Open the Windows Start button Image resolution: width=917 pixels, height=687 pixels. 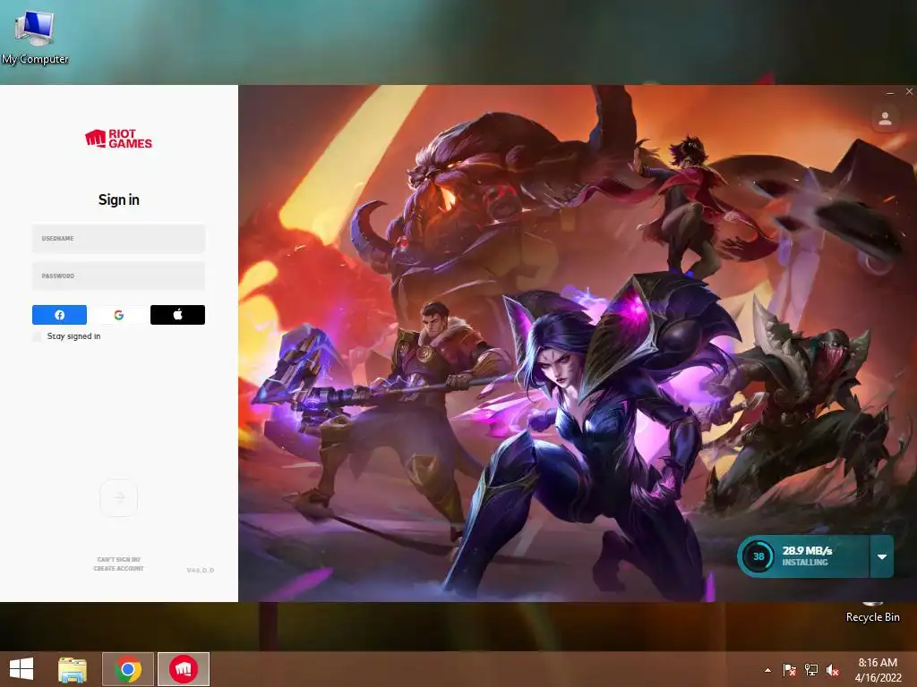click(x=21, y=669)
